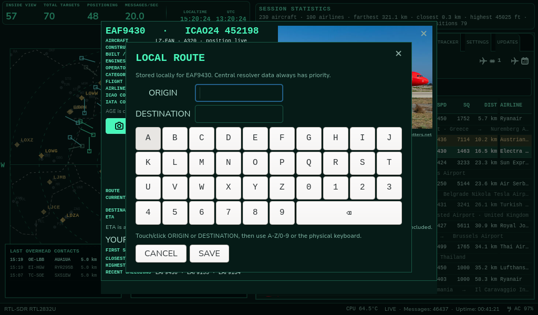Switch to the SETTINGS tab

477,42
